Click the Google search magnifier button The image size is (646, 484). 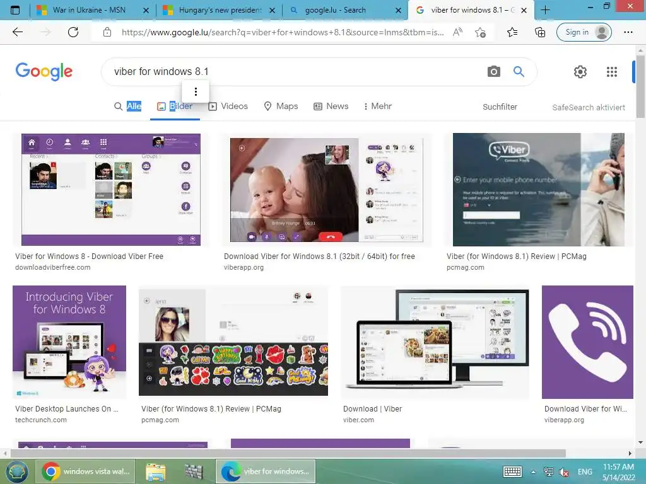click(x=519, y=72)
